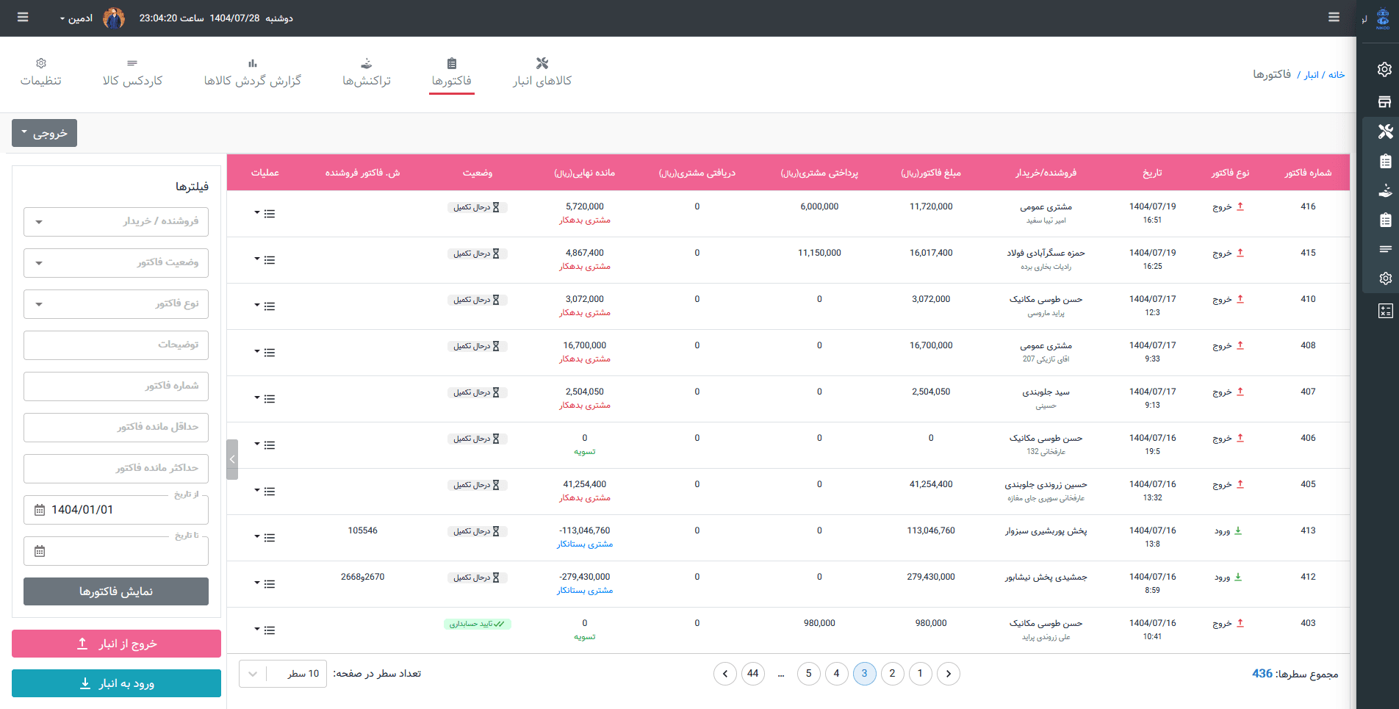Click the admin user avatar
Viewport: 1399px width, 709px height.
point(114,18)
